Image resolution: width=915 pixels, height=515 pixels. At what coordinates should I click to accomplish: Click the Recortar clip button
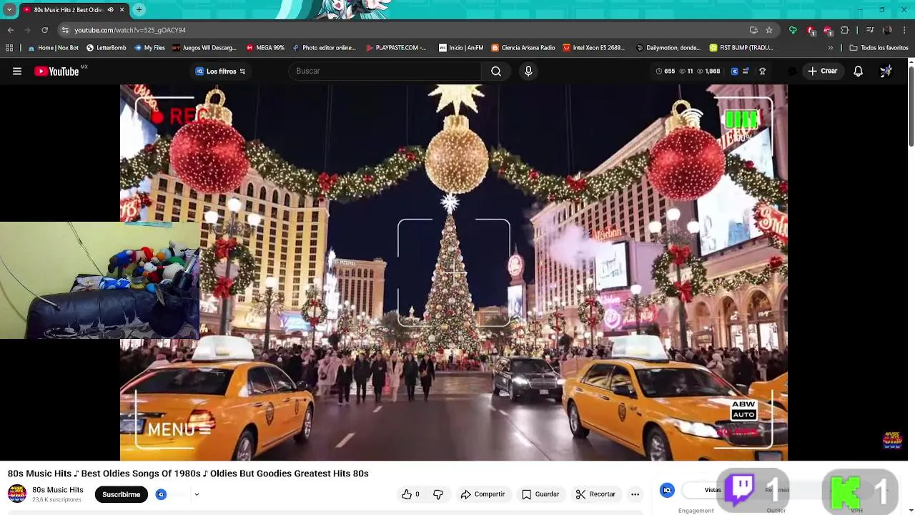click(x=595, y=494)
